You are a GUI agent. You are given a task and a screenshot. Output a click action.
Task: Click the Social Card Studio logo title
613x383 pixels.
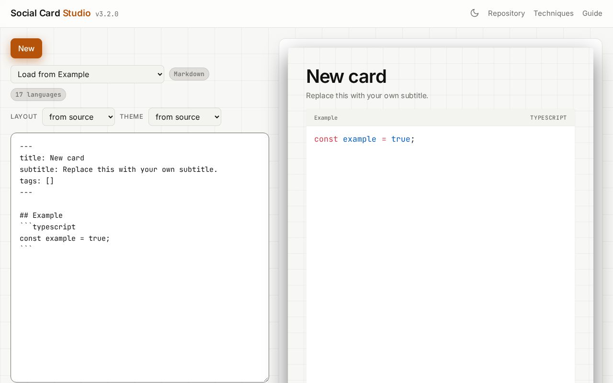coord(51,13)
